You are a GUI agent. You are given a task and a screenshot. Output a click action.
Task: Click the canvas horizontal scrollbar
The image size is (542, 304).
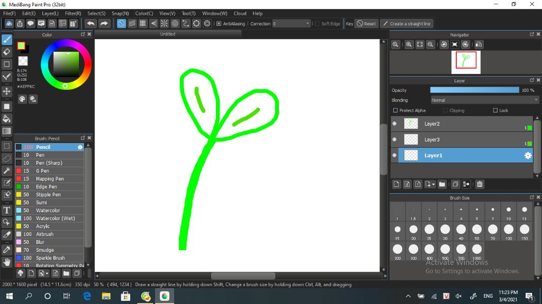point(243,275)
